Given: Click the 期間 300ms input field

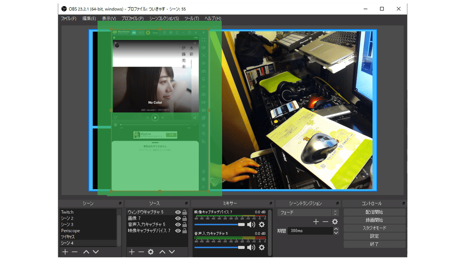Looking at the screenshot, I should click(x=310, y=231).
